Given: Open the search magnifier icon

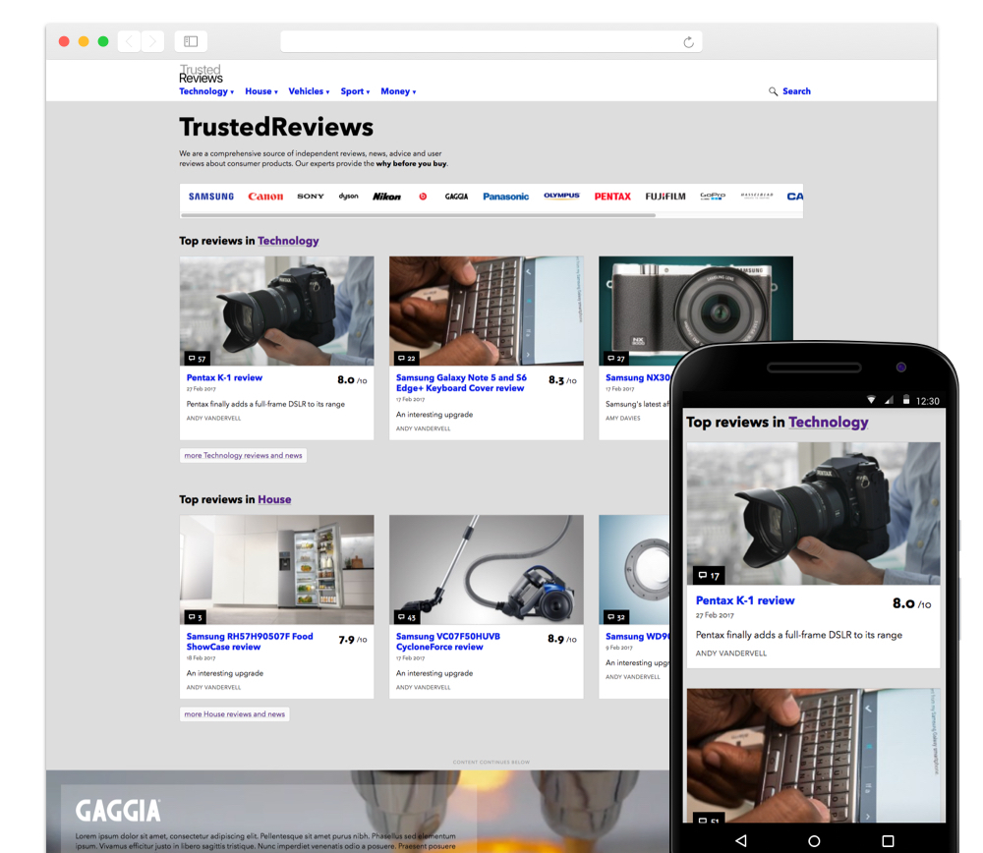Looking at the screenshot, I should pyautogui.click(x=773, y=91).
